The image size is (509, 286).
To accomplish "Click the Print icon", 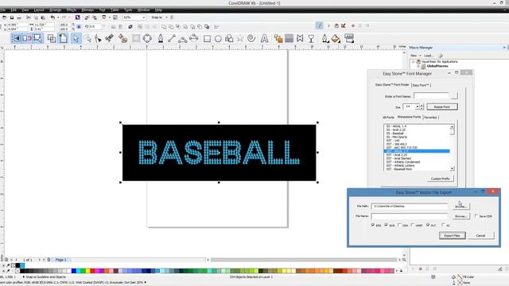I will point(19,17).
